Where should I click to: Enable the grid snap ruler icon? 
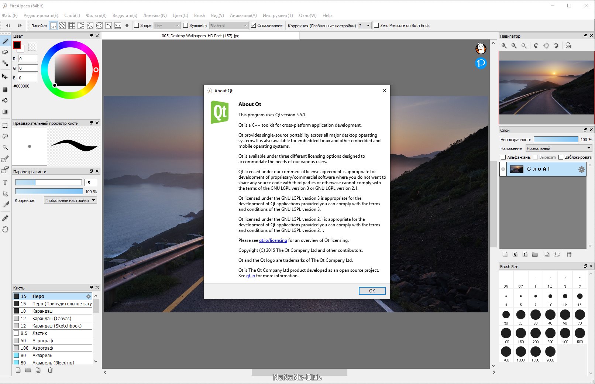(x=72, y=25)
